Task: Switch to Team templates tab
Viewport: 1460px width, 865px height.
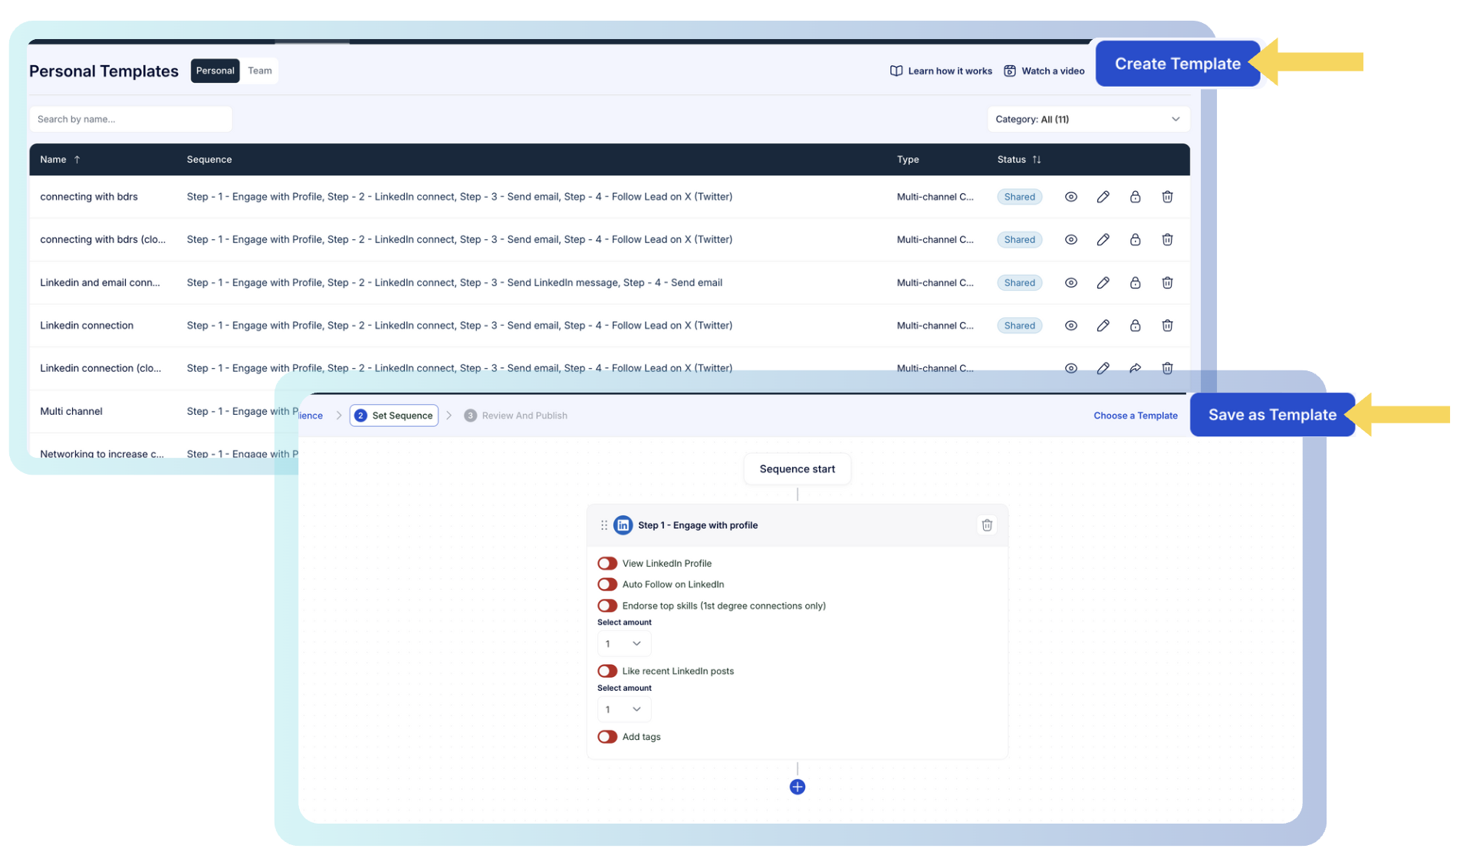Action: [x=259, y=71]
